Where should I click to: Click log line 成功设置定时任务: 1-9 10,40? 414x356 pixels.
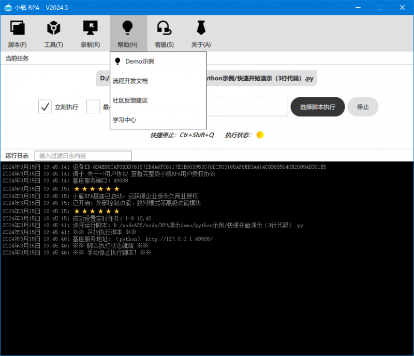tap(77, 218)
